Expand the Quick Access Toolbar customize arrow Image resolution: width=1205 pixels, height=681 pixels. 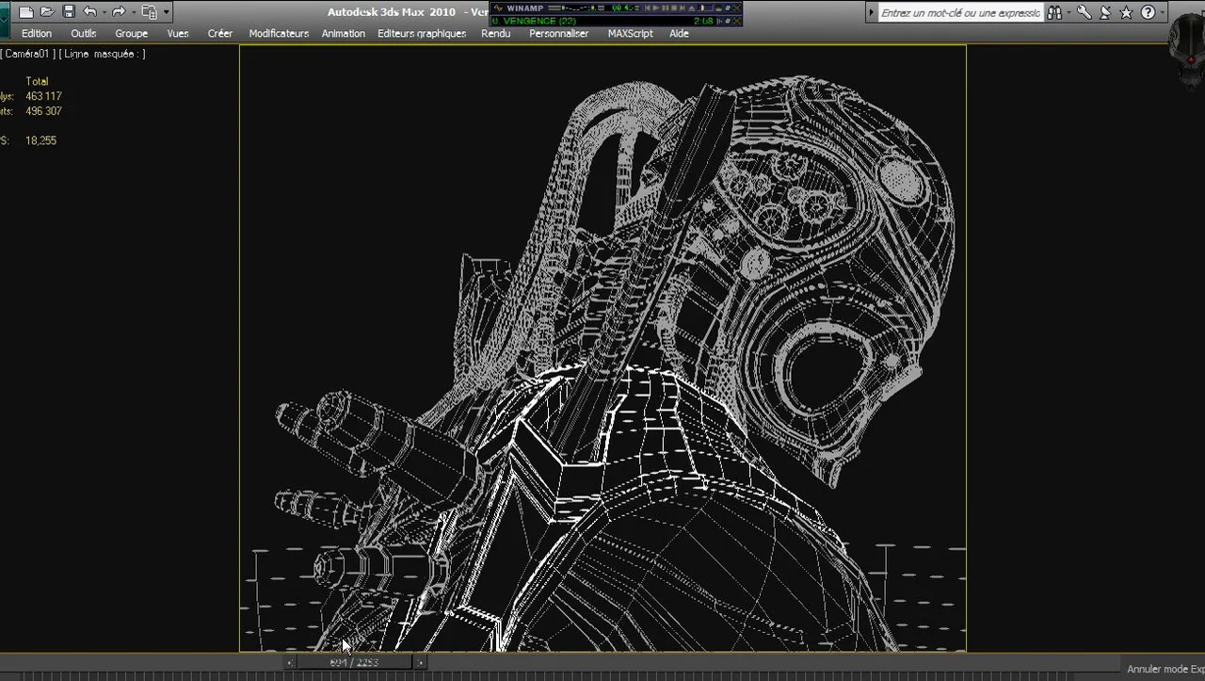click(167, 12)
